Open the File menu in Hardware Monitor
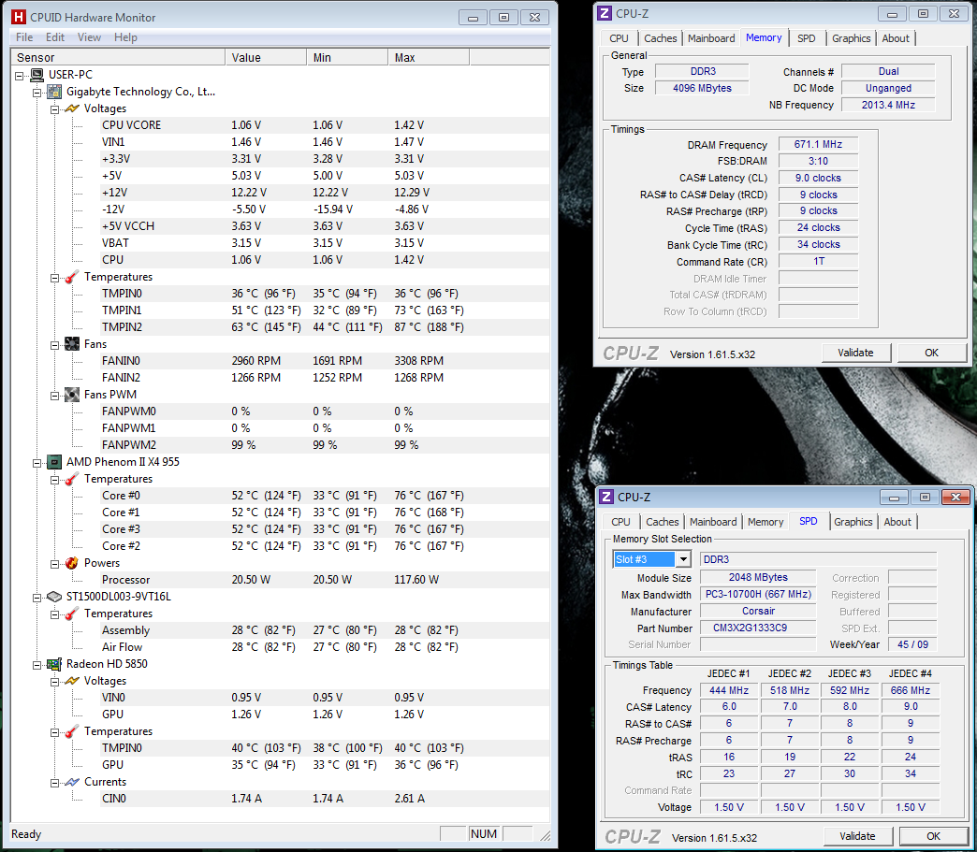 click(24, 37)
